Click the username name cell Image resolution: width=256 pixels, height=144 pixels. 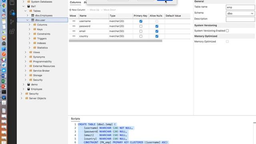pyautogui.click(x=94, y=21)
